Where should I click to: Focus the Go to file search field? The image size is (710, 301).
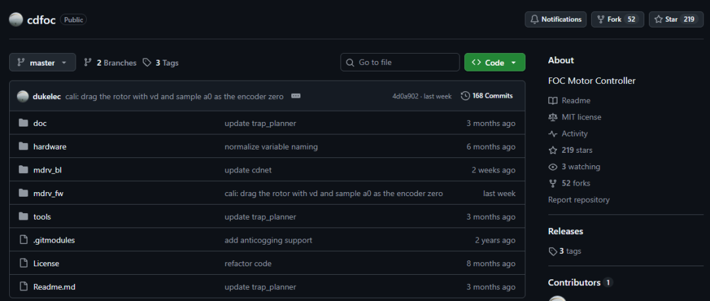click(400, 62)
